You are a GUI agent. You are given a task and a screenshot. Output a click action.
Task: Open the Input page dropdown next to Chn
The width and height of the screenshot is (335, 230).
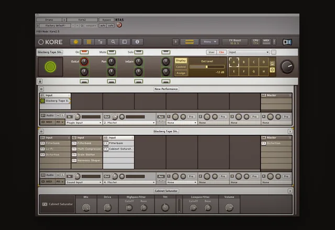(x=249, y=52)
